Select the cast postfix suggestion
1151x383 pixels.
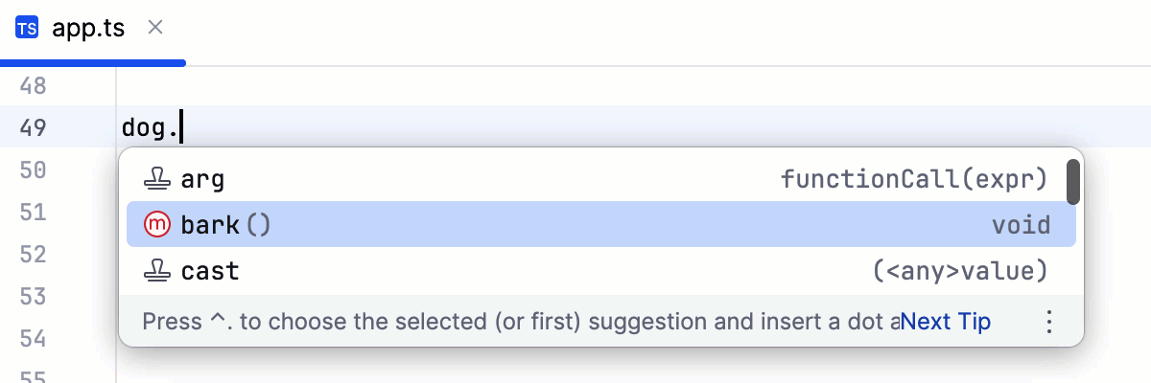coord(210,272)
